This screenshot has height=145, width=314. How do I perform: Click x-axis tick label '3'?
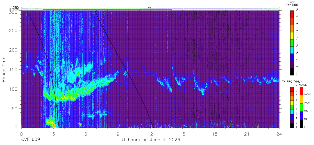tap(54, 134)
